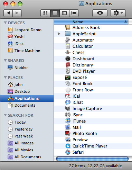This screenshot has width=132, height=170.
Task: Click the iDisk globe icon
Action: tap(10, 44)
